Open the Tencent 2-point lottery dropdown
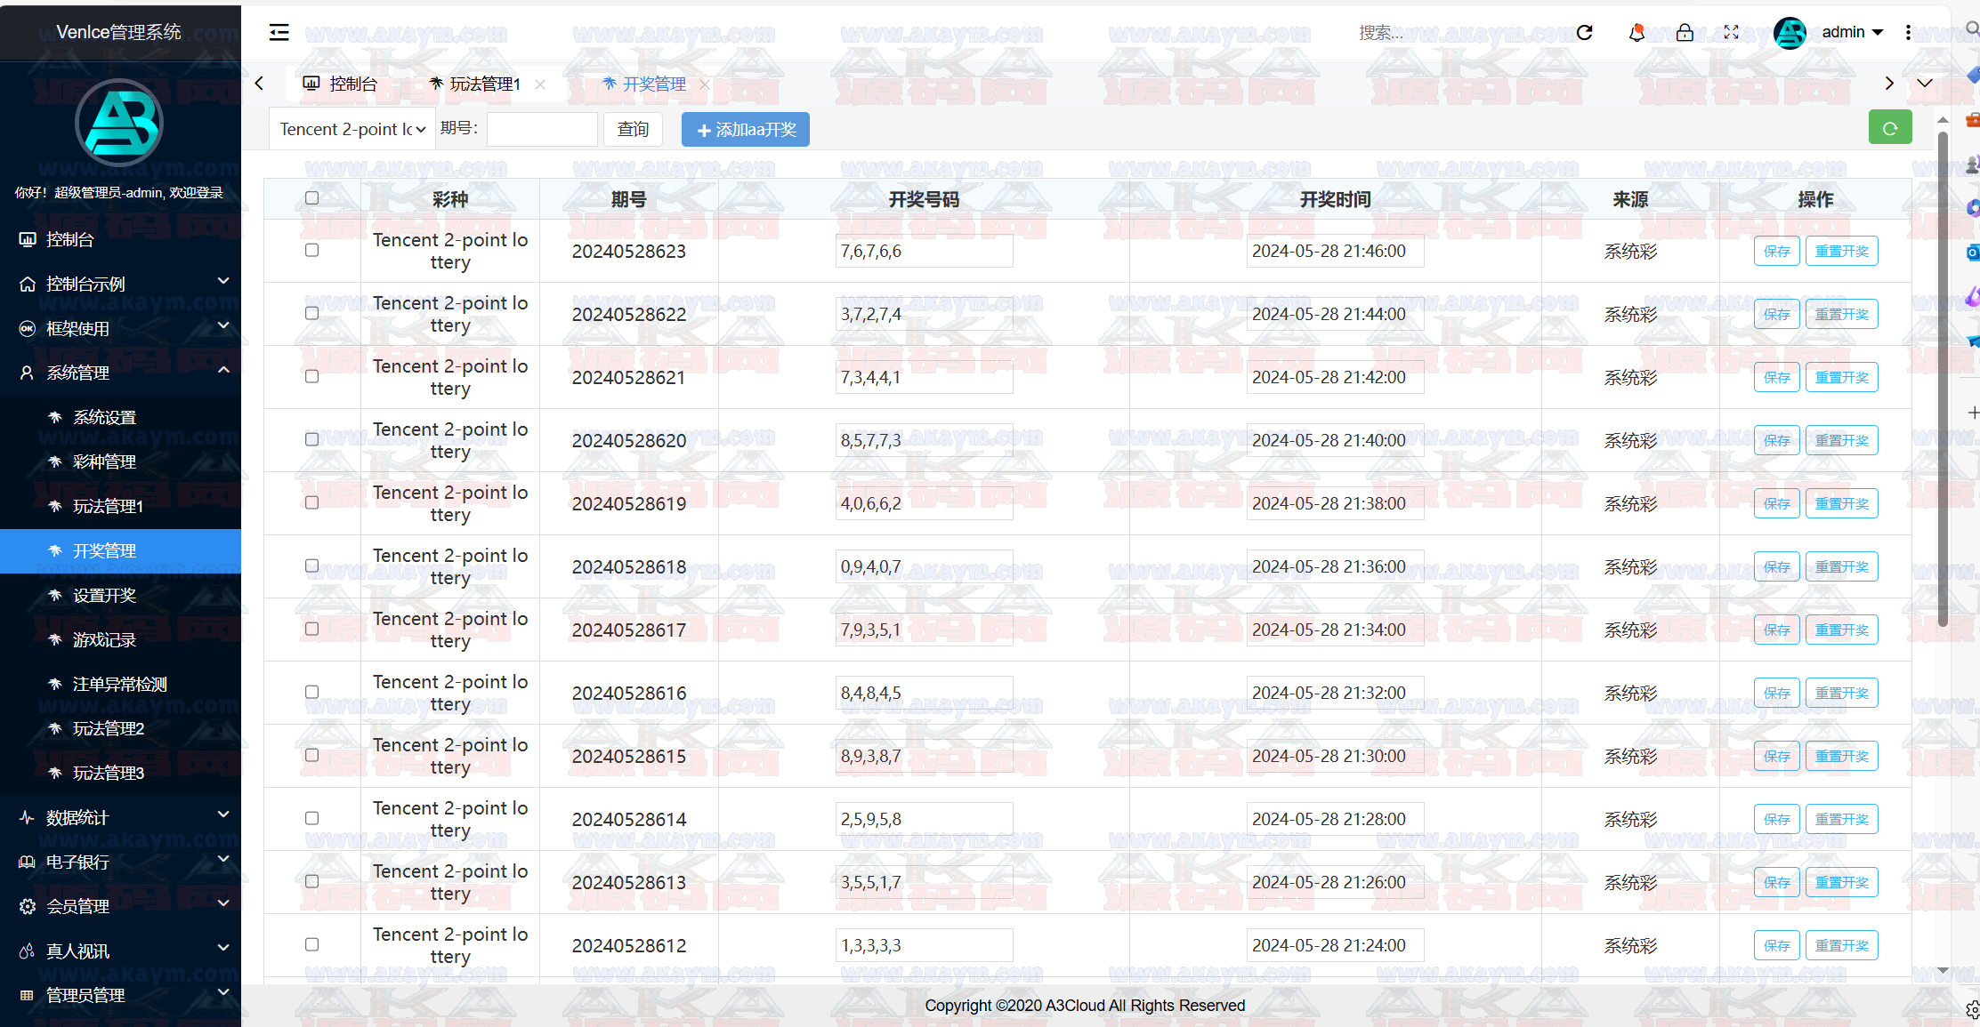The width and height of the screenshot is (1980, 1027). 352,129
